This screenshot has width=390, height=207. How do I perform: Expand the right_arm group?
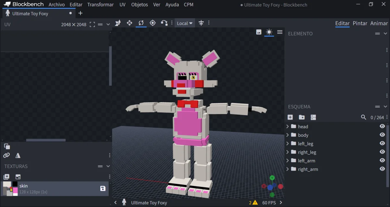click(x=287, y=169)
